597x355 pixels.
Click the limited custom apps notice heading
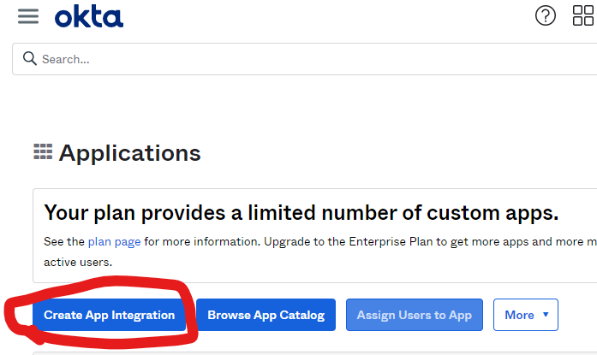[301, 212]
